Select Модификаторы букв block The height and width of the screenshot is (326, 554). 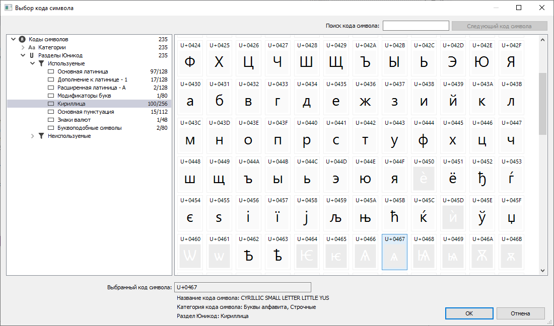point(89,96)
